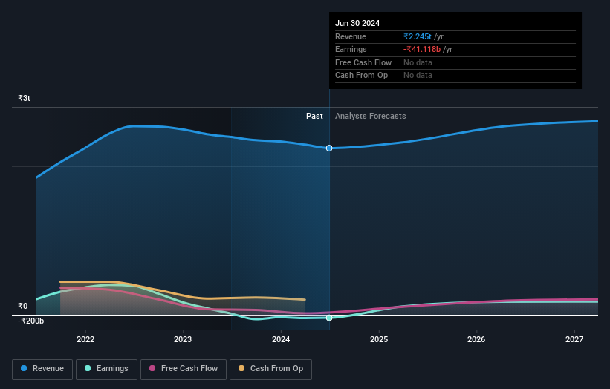Click the 2024 x-axis label
This screenshot has height=389, width=610.
click(281, 340)
